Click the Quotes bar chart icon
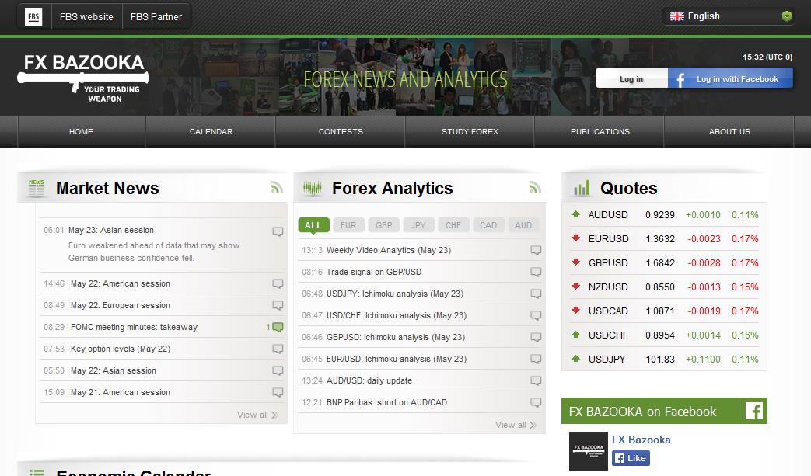 coord(582,188)
